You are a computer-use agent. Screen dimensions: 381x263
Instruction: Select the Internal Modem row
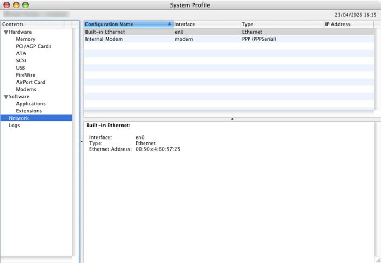tap(229, 39)
